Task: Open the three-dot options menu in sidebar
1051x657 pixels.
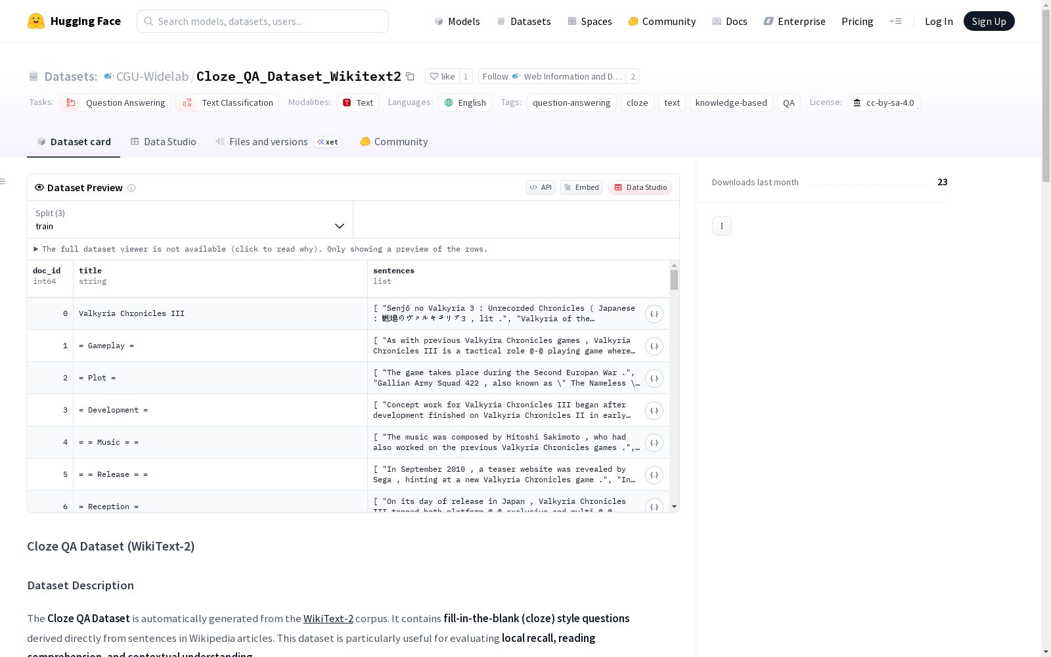Action: pos(722,226)
